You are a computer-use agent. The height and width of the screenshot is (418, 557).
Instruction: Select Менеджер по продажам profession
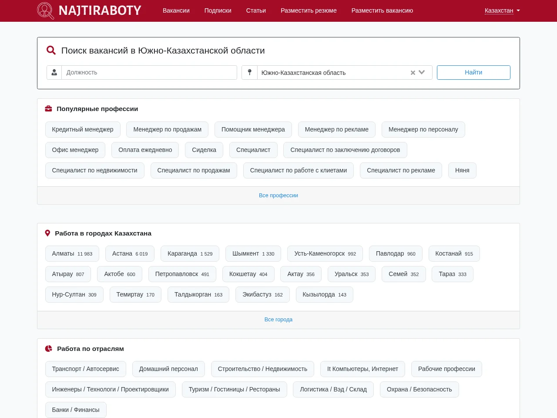coord(168,129)
